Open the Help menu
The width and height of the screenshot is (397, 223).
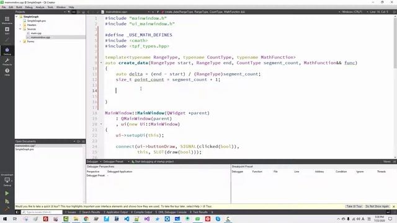click(71, 7)
